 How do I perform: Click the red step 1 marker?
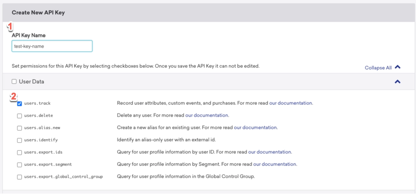[x=11, y=27]
